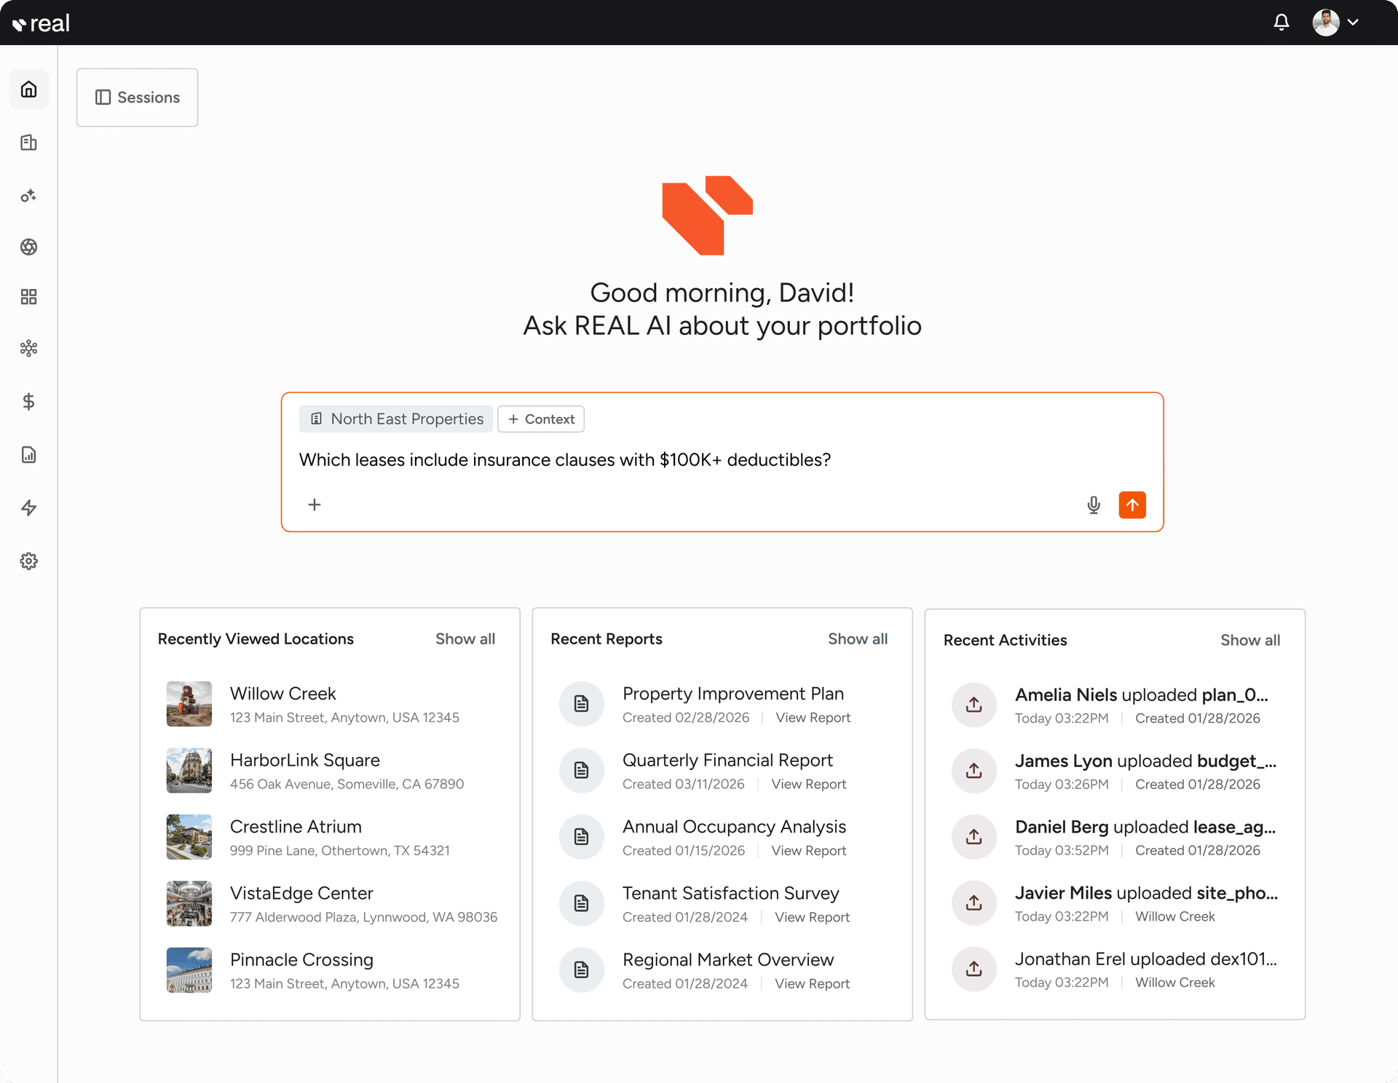Open the Home icon in sidebar
Image resolution: width=1398 pixels, height=1083 pixels.
[x=28, y=90]
